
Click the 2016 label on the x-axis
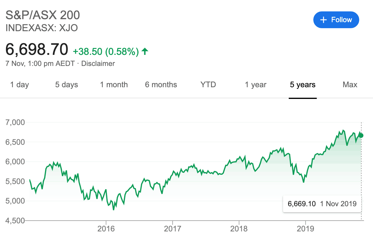(x=106, y=229)
